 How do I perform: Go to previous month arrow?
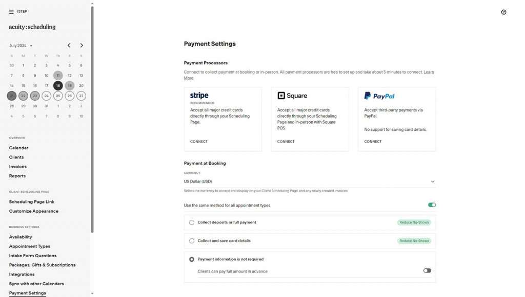[69, 45]
